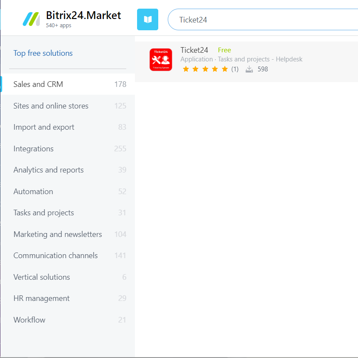The image size is (358, 358).
Task: Open the Import and export category
Action: pos(44,127)
